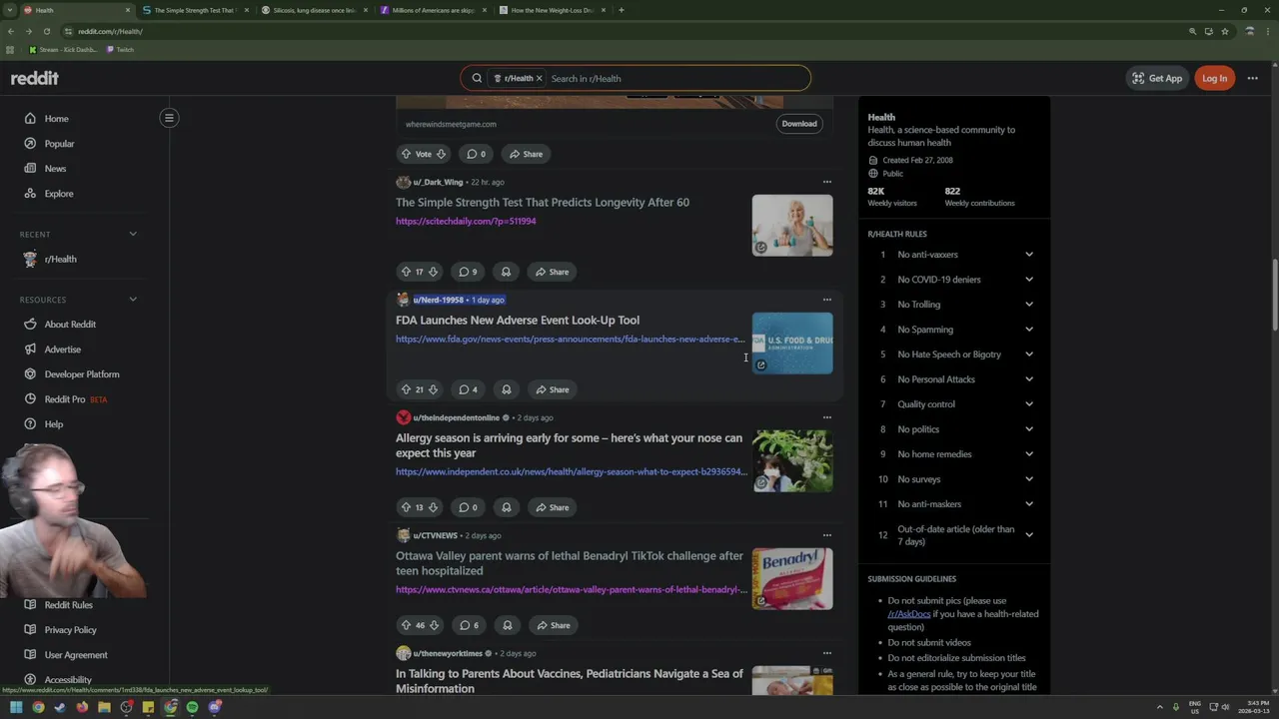Collapse the left navigation sidebar
1279x719 pixels.
[169, 118]
